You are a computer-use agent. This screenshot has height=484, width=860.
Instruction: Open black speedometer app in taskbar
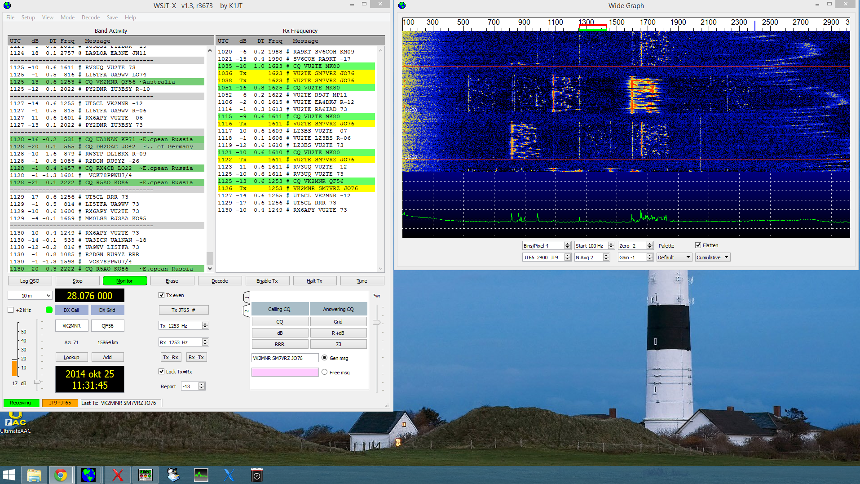click(x=257, y=475)
